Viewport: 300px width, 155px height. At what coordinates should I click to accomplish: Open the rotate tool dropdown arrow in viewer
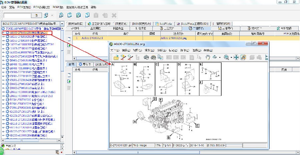[220, 57]
